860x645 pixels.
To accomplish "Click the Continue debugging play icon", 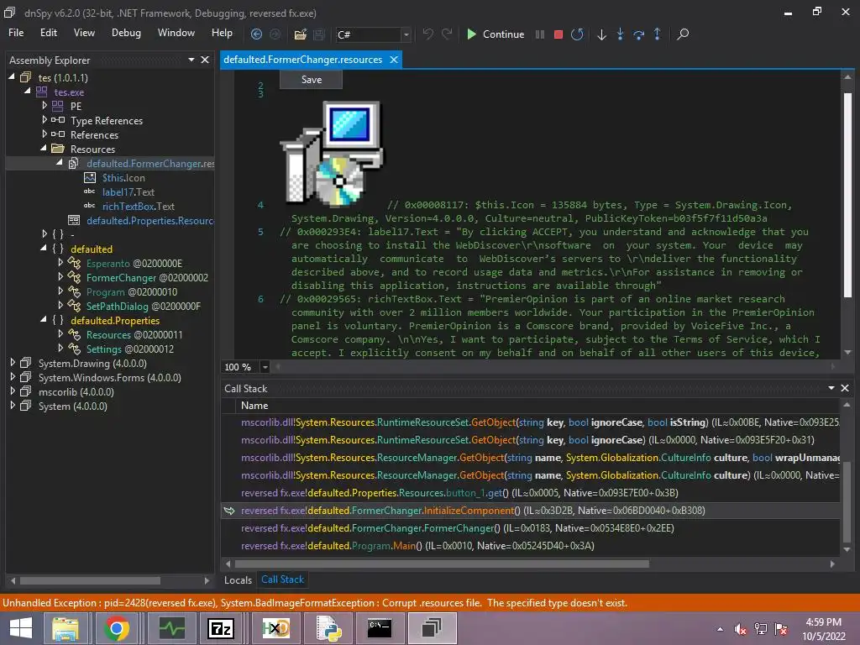I will pos(471,34).
